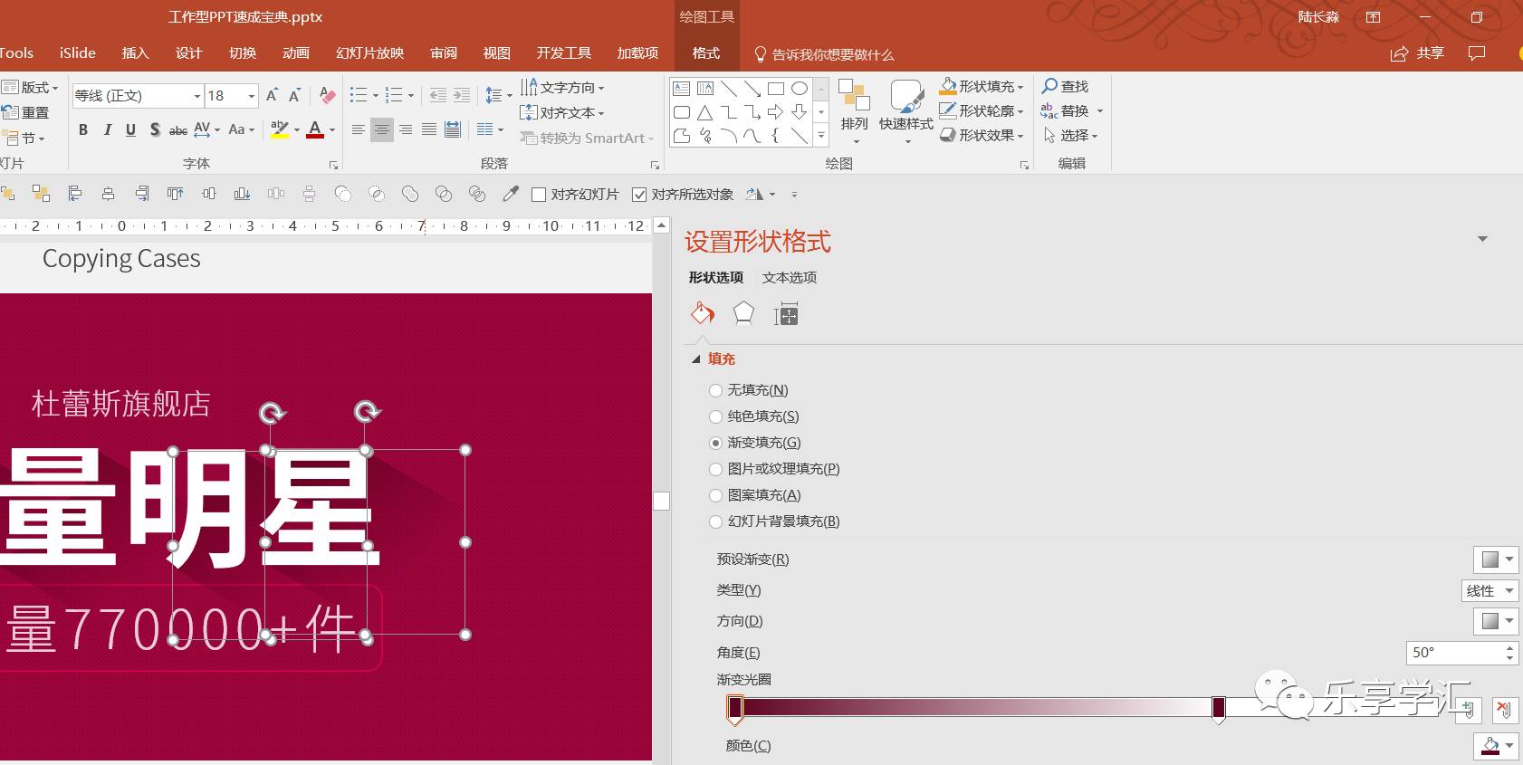The height and width of the screenshot is (765, 1523).
Task: Decrease font size icon
Action: click(x=294, y=95)
